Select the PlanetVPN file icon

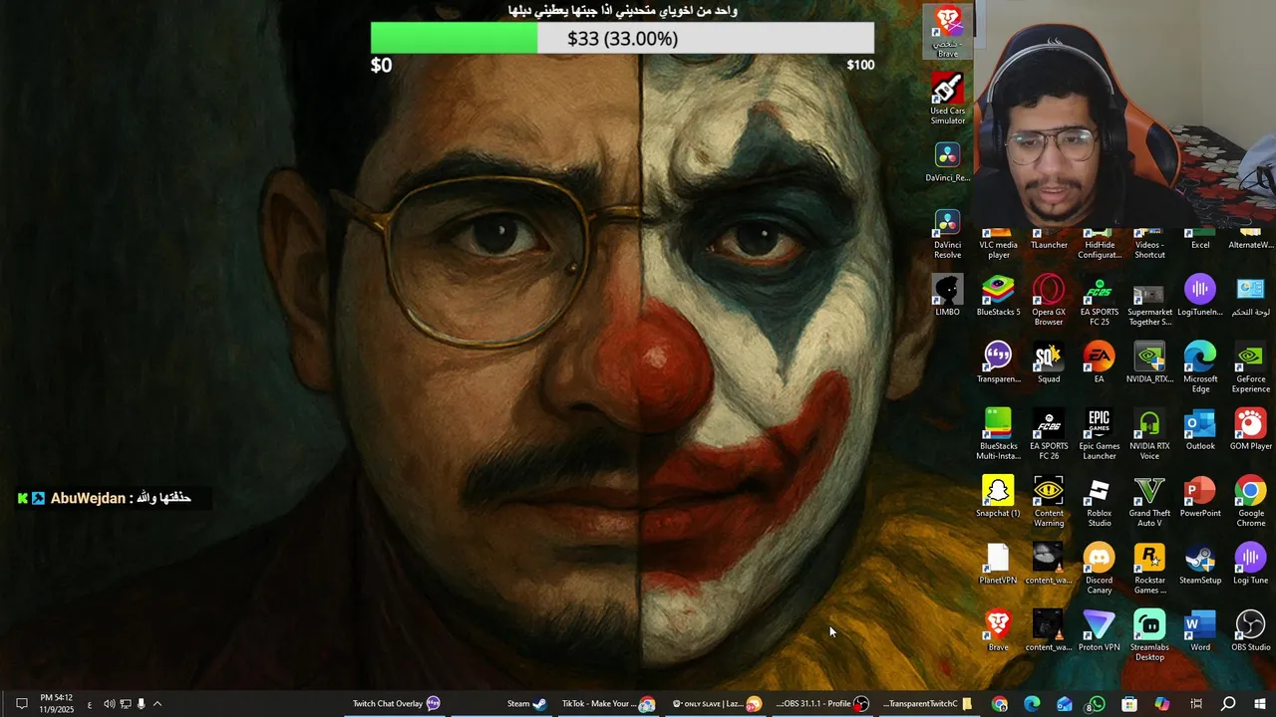(998, 564)
